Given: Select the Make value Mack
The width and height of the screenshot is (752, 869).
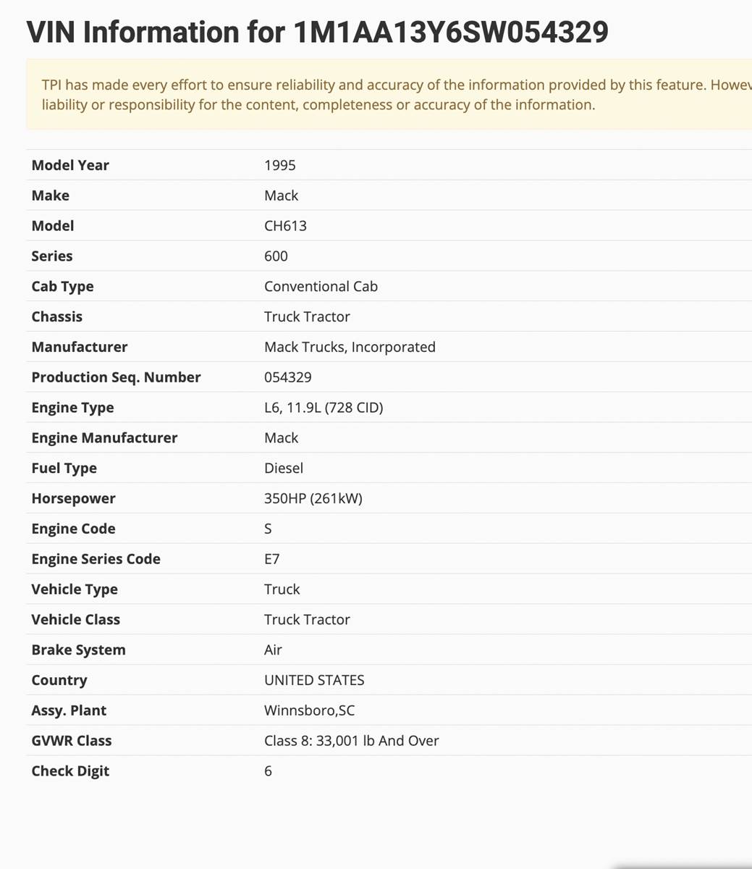Looking at the screenshot, I should click(x=282, y=196).
